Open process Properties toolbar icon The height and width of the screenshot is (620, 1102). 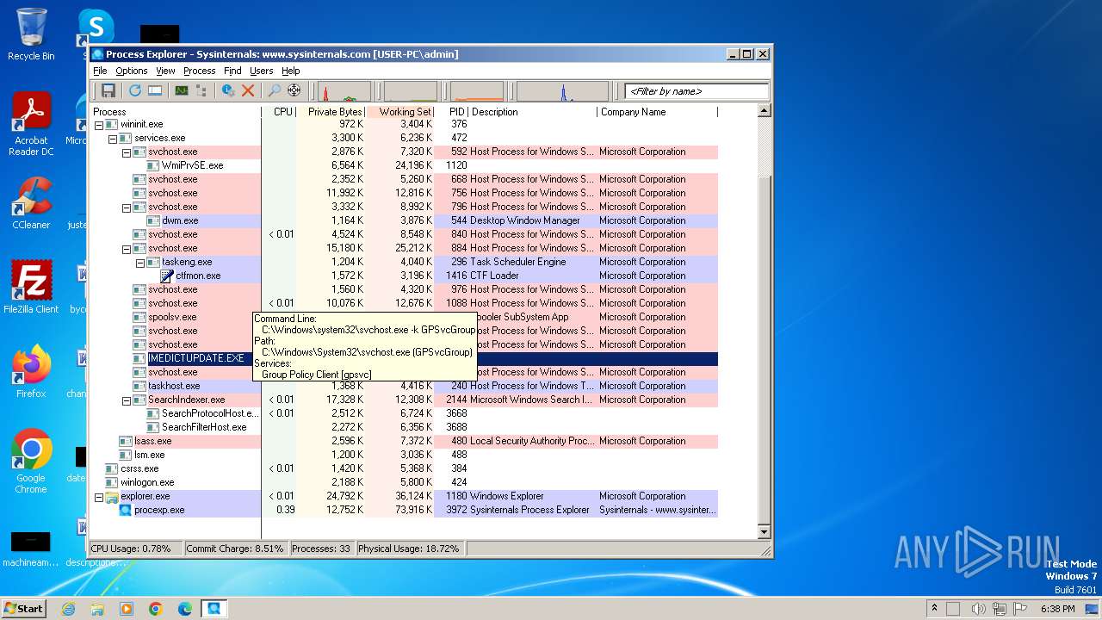pyautogui.click(x=229, y=90)
